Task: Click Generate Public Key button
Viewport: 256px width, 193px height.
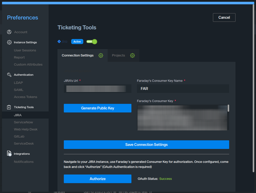Action: click(97, 108)
